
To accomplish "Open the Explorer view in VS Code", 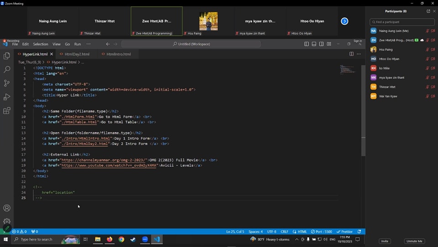I will click(x=7, y=56).
